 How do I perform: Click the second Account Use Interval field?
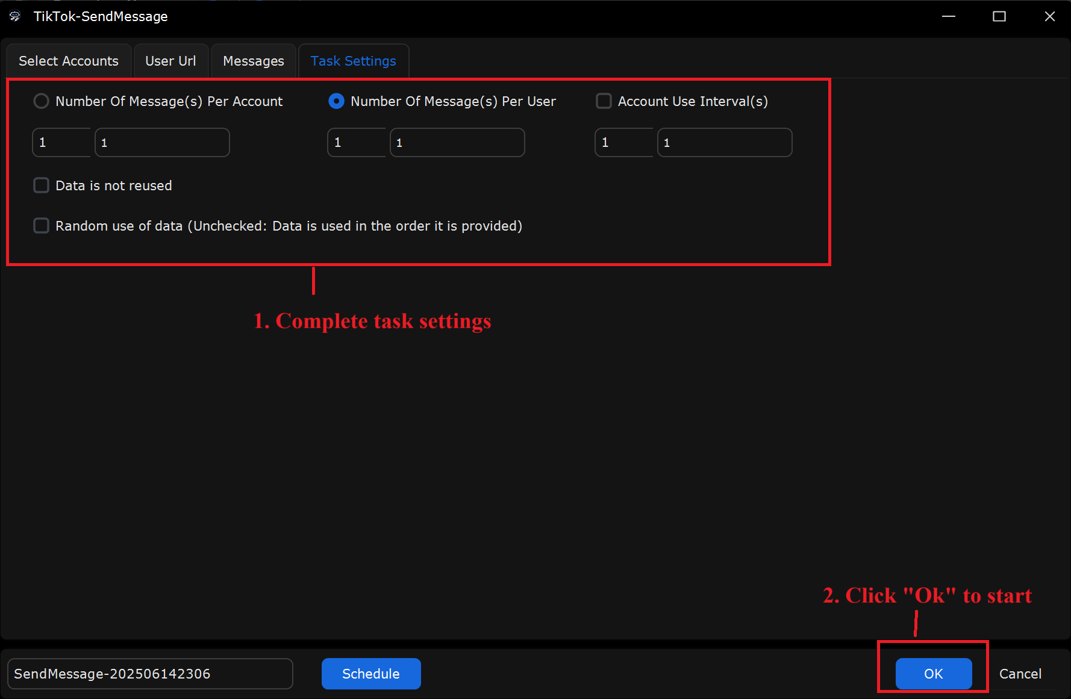click(725, 143)
